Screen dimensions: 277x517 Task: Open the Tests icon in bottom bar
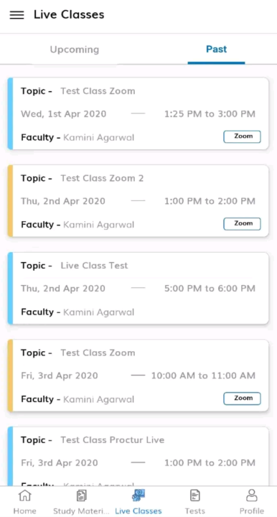click(195, 501)
